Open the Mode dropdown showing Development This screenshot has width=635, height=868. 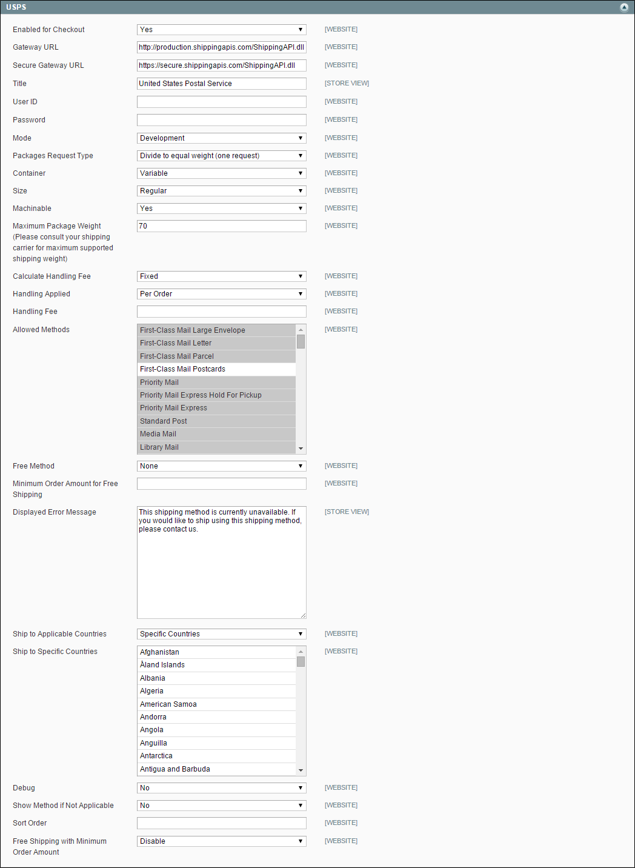(222, 138)
